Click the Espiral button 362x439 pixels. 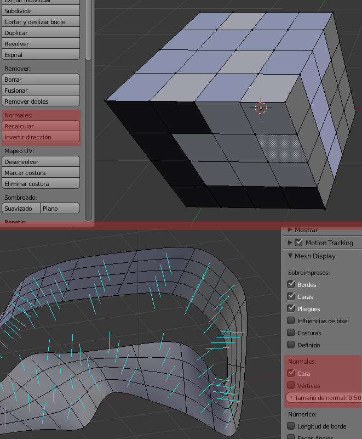click(x=41, y=54)
